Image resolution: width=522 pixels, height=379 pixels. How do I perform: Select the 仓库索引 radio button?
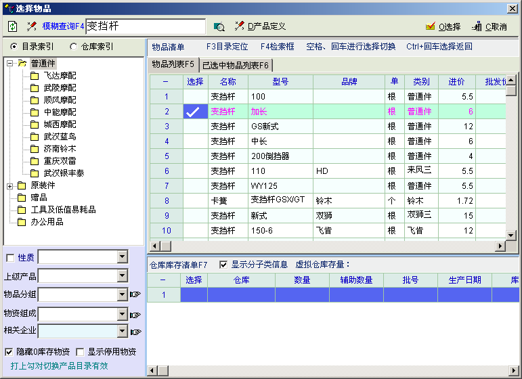point(74,47)
